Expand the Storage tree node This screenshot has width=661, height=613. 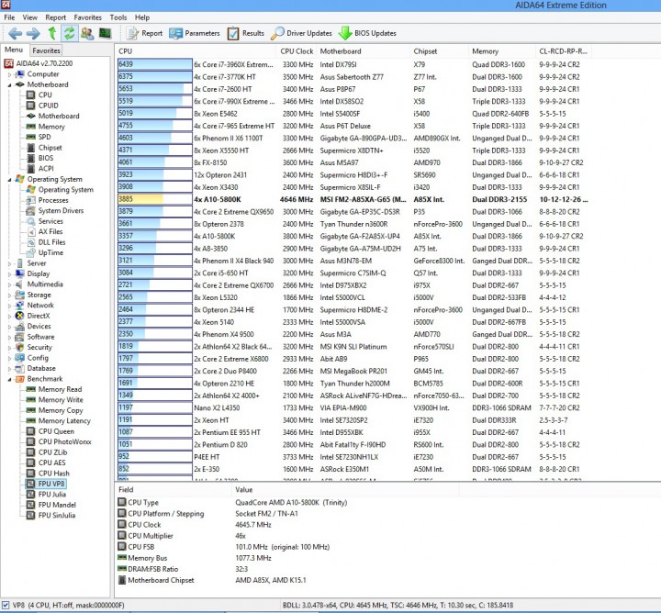point(9,295)
